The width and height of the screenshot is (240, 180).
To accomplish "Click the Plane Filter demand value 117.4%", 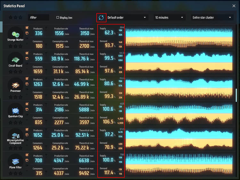I will (x=110, y=173).
